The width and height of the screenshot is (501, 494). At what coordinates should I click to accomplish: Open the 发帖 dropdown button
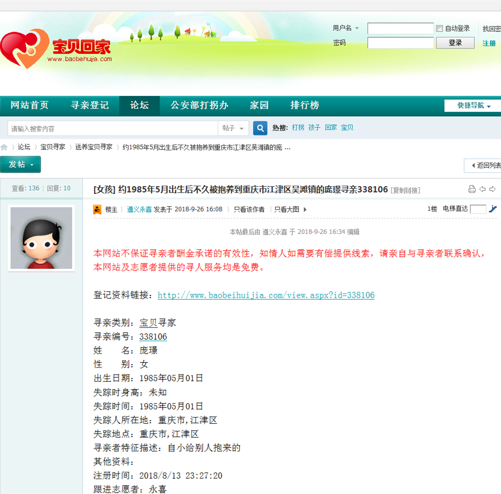pos(21,164)
